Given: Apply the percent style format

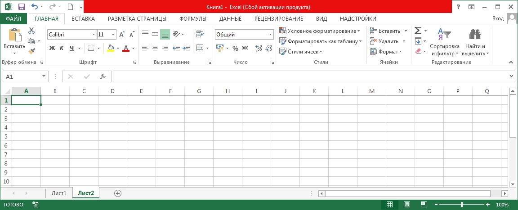Looking at the screenshot, I should pyautogui.click(x=235, y=48).
